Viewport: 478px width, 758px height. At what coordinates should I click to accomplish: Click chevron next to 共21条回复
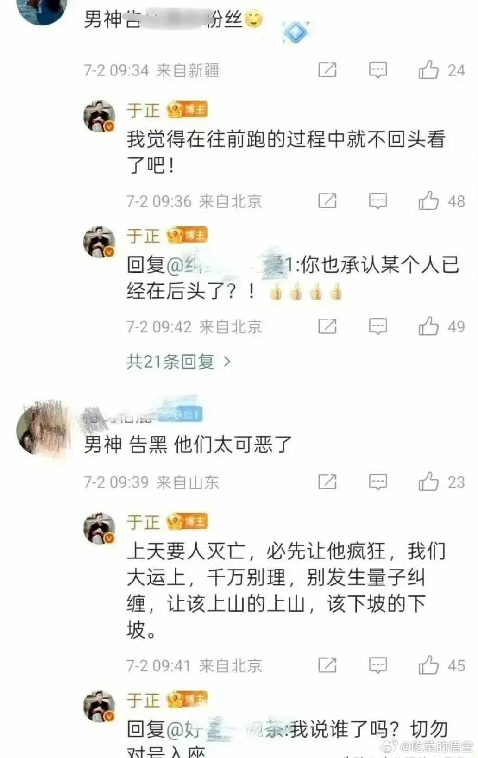point(227,361)
